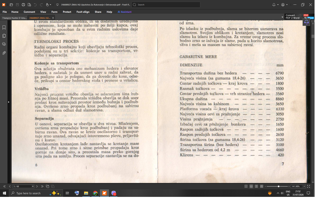Image resolution: width=322 pixels, height=210 pixels.
Task: Open the floating AI assistant headset icon
Action: tap(306, 22)
